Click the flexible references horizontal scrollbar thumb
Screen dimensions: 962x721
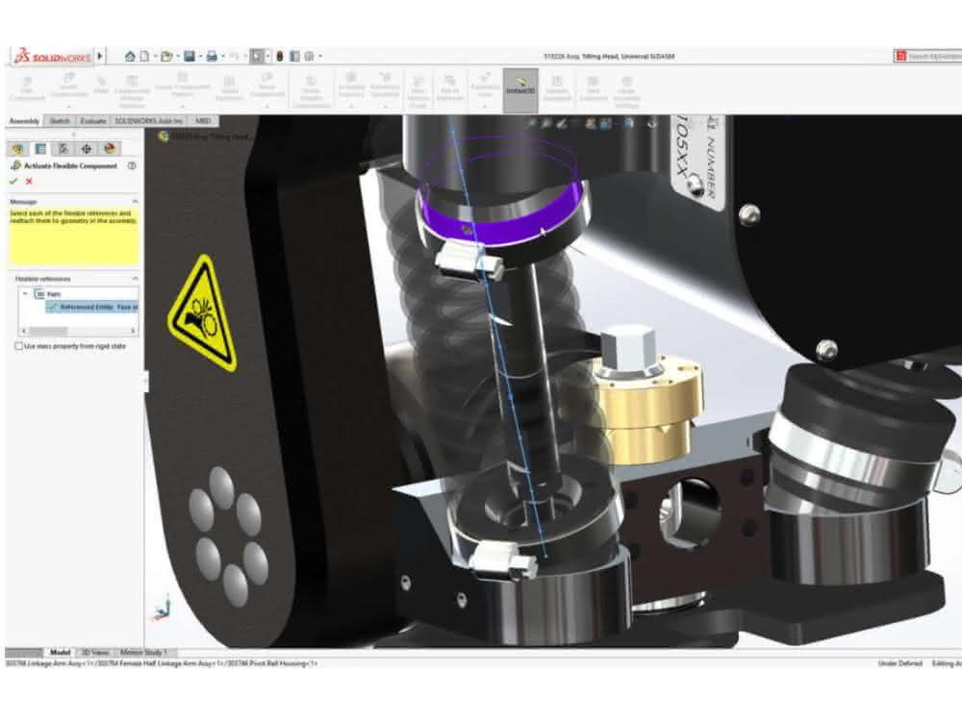[48, 331]
